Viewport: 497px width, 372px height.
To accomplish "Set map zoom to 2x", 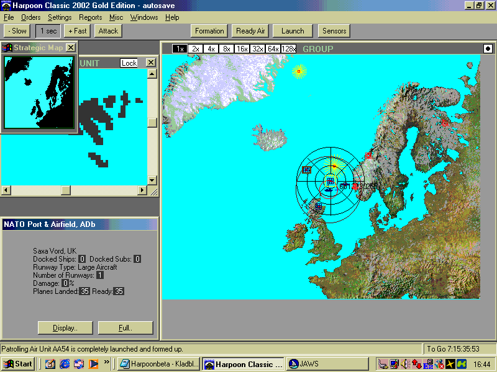I will (x=195, y=49).
